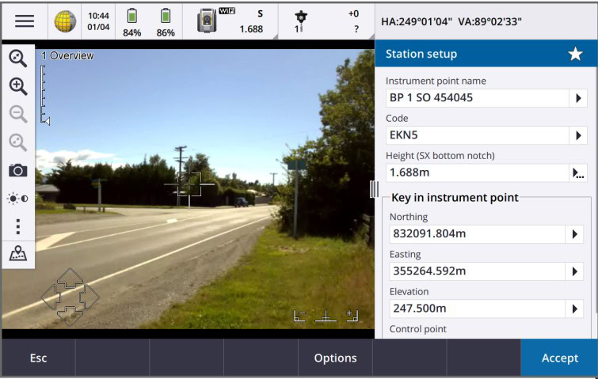The image size is (598, 379).
Task: Click the '1 Overview' camera label
Action: coord(67,55)
